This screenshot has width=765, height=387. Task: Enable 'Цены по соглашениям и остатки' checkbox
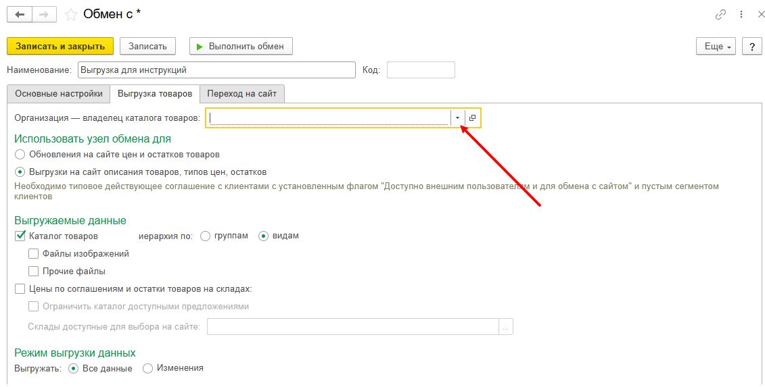point(20,289)
